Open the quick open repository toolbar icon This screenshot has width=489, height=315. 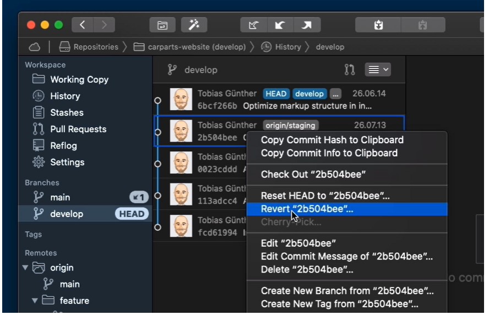click(x=162, y=25)
